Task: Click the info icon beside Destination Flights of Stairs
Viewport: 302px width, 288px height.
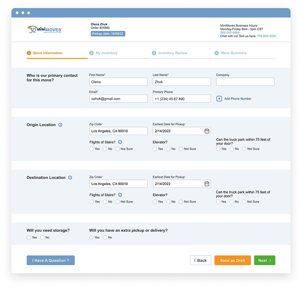Action: coord(120,195)
